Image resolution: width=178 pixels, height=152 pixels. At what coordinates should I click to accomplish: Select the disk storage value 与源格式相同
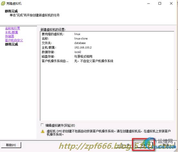pos(83,56)
